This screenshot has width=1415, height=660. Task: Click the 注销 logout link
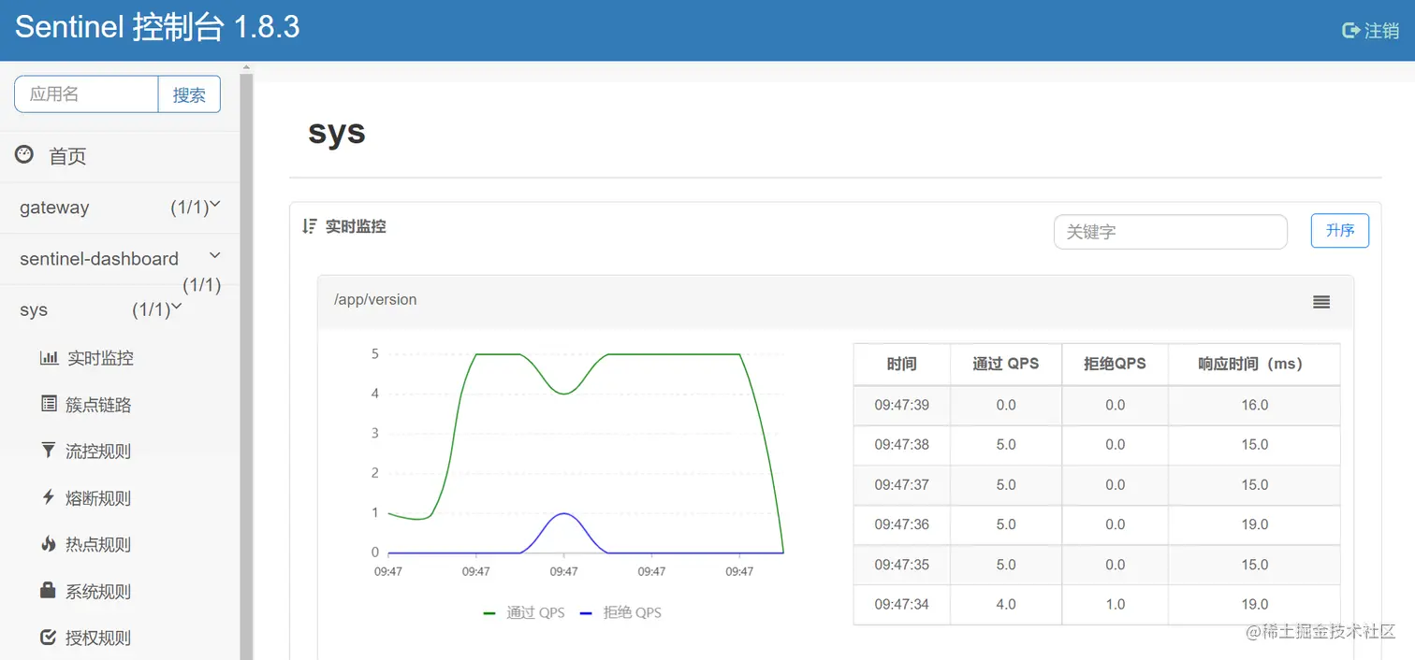pyautogui.click(x=1381, y=31)
